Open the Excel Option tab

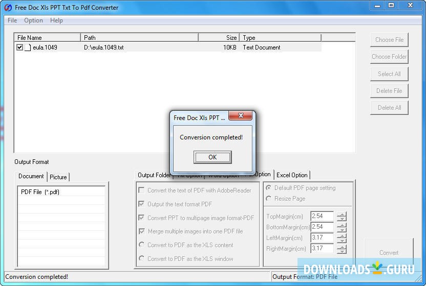point(292,175)
